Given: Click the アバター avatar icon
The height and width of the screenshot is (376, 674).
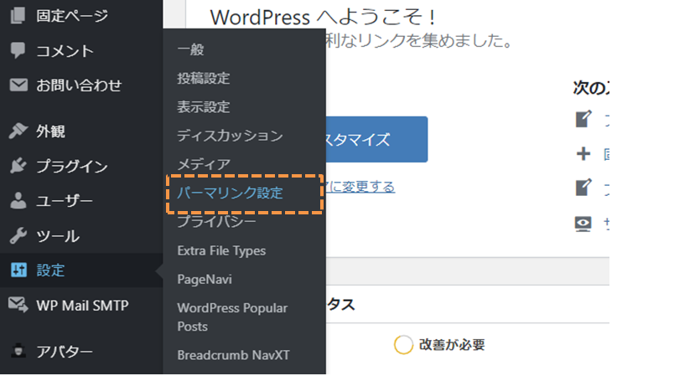Looking at the screenshot, I should [x=18, y=351].
